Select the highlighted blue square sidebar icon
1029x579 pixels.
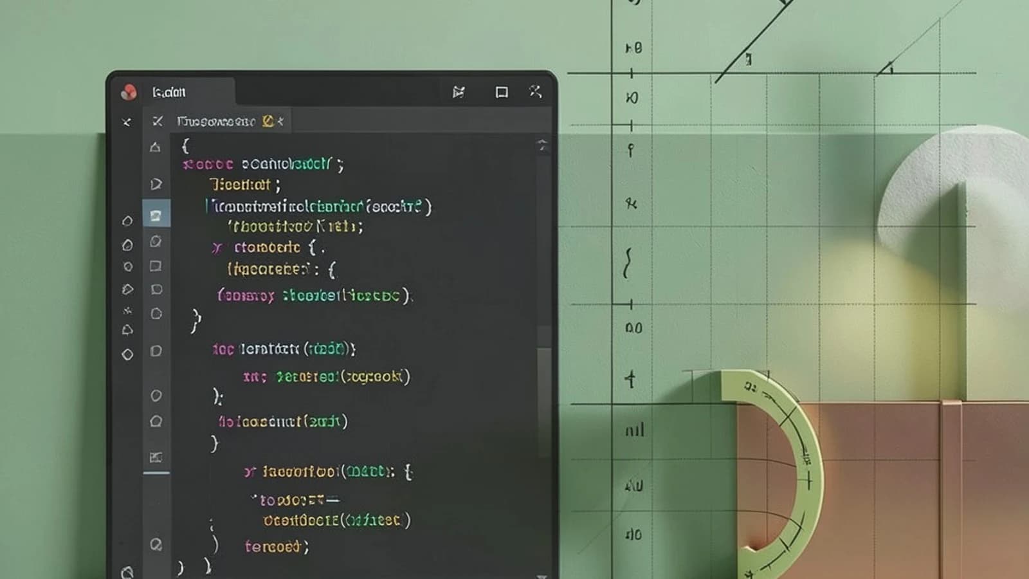click(156, 215)
